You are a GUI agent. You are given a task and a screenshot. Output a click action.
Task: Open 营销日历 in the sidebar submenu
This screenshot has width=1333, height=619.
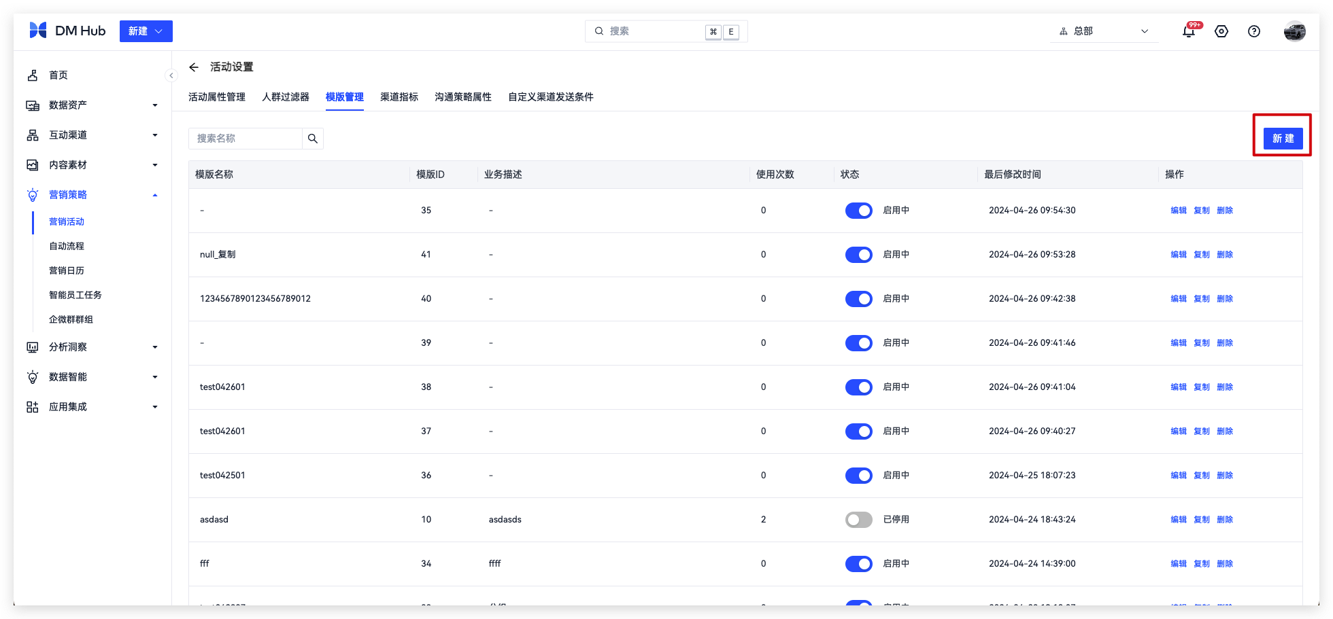(x=67, y=271)
